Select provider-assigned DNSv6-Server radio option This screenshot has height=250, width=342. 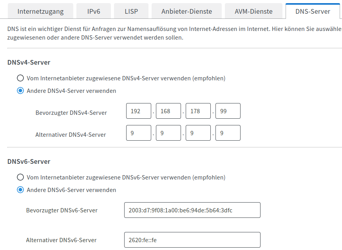(x=20, y=177)
